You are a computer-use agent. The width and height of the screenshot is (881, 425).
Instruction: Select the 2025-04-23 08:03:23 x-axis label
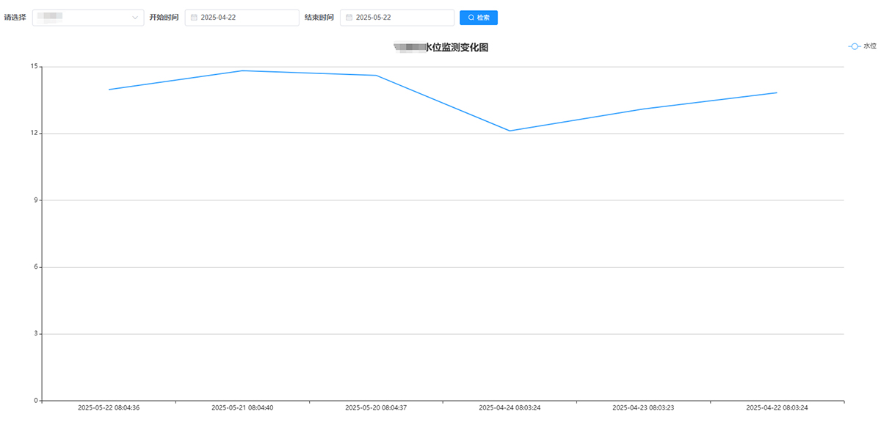643,407
